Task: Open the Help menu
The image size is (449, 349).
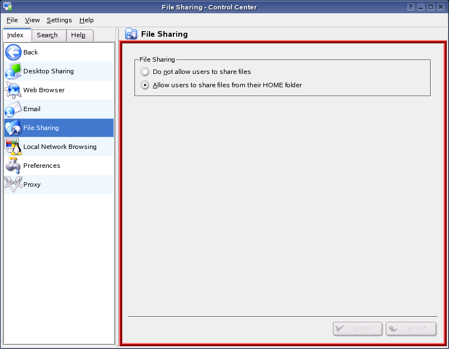Action: coord(87,20)
